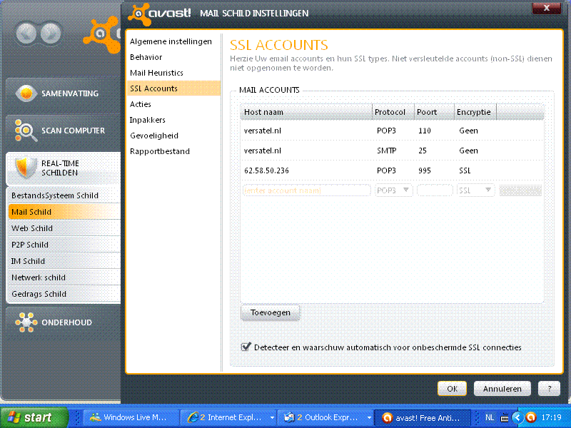Sort by the Host naam column header
Screen dimensions: 571x428
pos(306,112)
